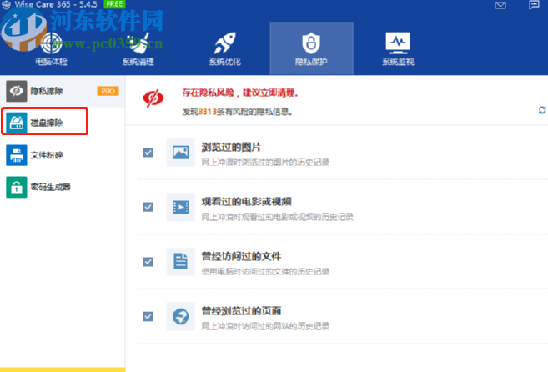The image size is (548, 372).
Task: Click the 磁盘擦除 disk icon
Action: pyautogui.click(x=17, y=123)
